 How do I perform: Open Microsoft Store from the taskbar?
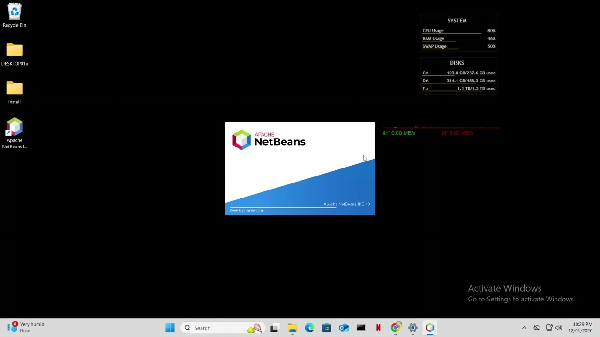(x=327, y=328)
